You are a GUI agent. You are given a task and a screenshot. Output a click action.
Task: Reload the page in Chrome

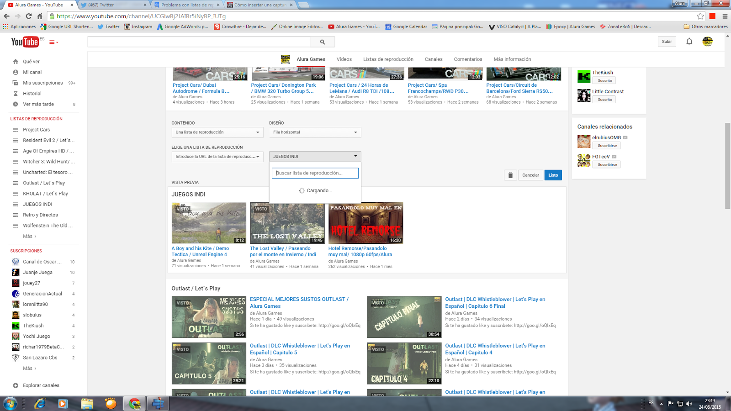(x=29, y=16)
